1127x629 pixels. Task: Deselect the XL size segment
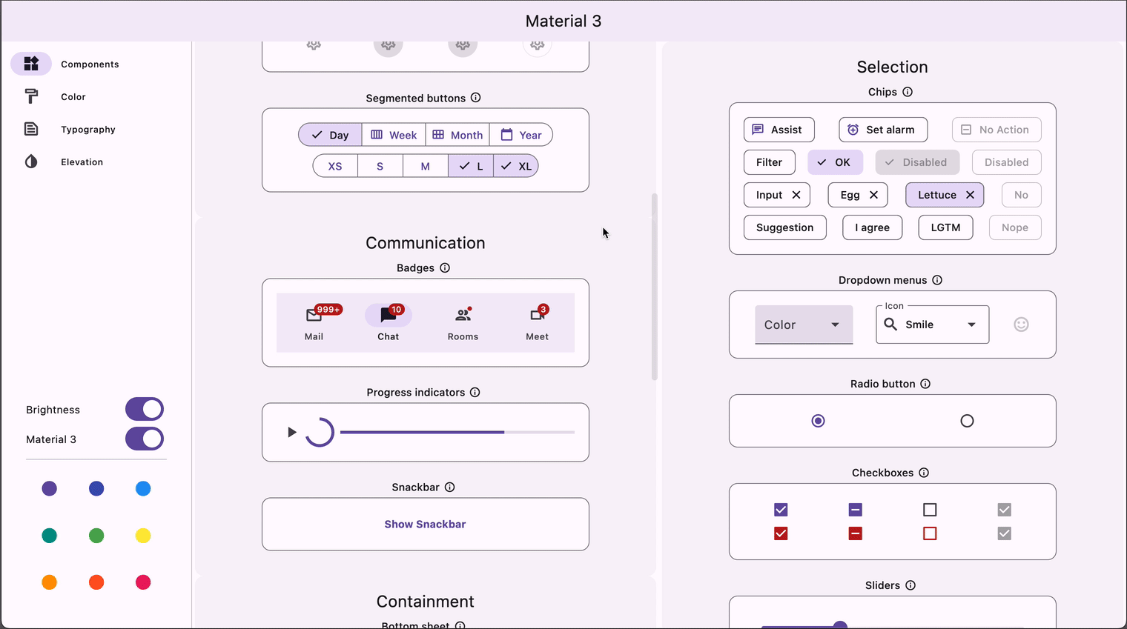[516, 166]
